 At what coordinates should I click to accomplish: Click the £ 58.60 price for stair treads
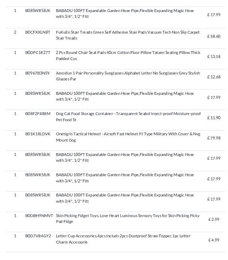(214, 36)
